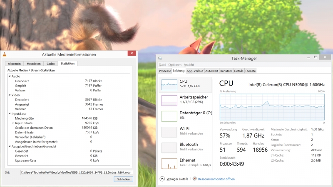Click the Ressourcenmonitor icon
The height and width of the screenshot is (187, 333).
(x=194, y=179)
